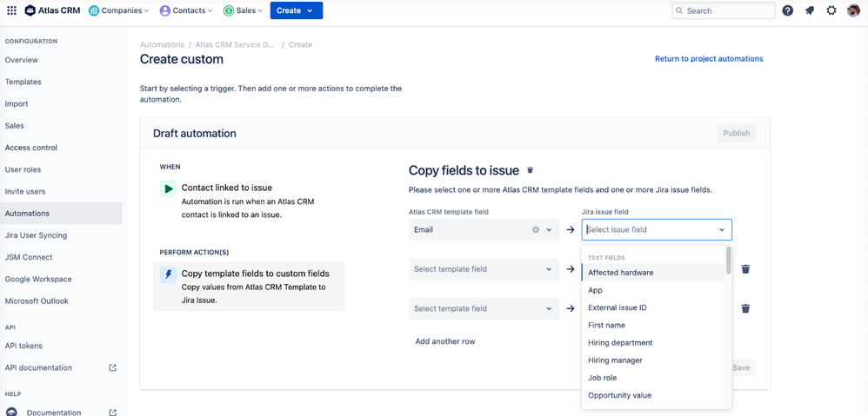868x416 pixels.
Task: Click the issue field list scrollbar
Action: 729,260
